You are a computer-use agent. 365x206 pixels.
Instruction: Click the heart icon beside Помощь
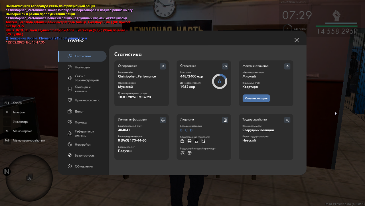point(70,122)
